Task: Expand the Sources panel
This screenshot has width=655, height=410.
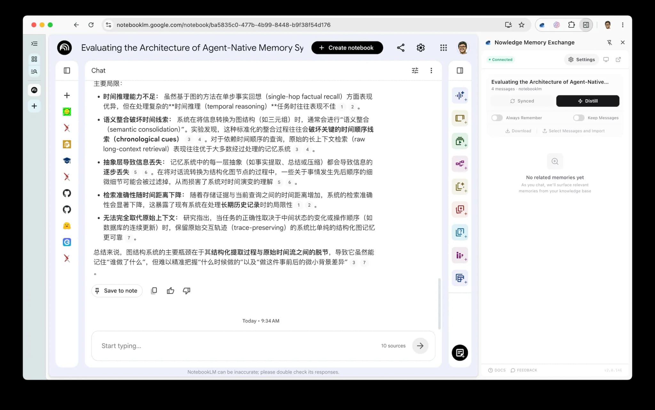Action: point(67,71)
